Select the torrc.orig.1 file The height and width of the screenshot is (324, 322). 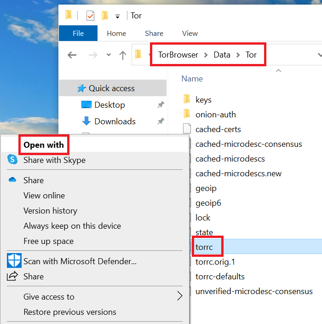pyautogui.click(x=215, y=262)
